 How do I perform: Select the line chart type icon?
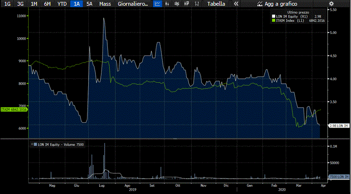[x=157, y=4]
